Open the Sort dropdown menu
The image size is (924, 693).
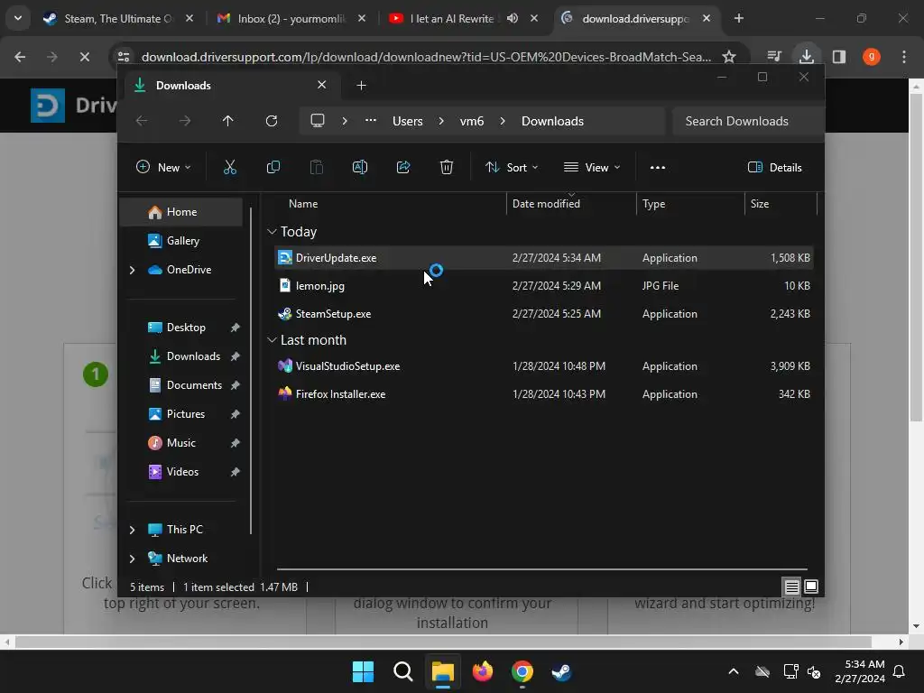pos(512,167)
